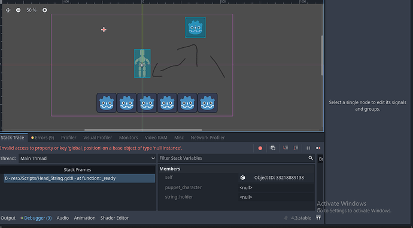413x228 pixels.
Task: Click the Members section header
Action: (170, 169)
